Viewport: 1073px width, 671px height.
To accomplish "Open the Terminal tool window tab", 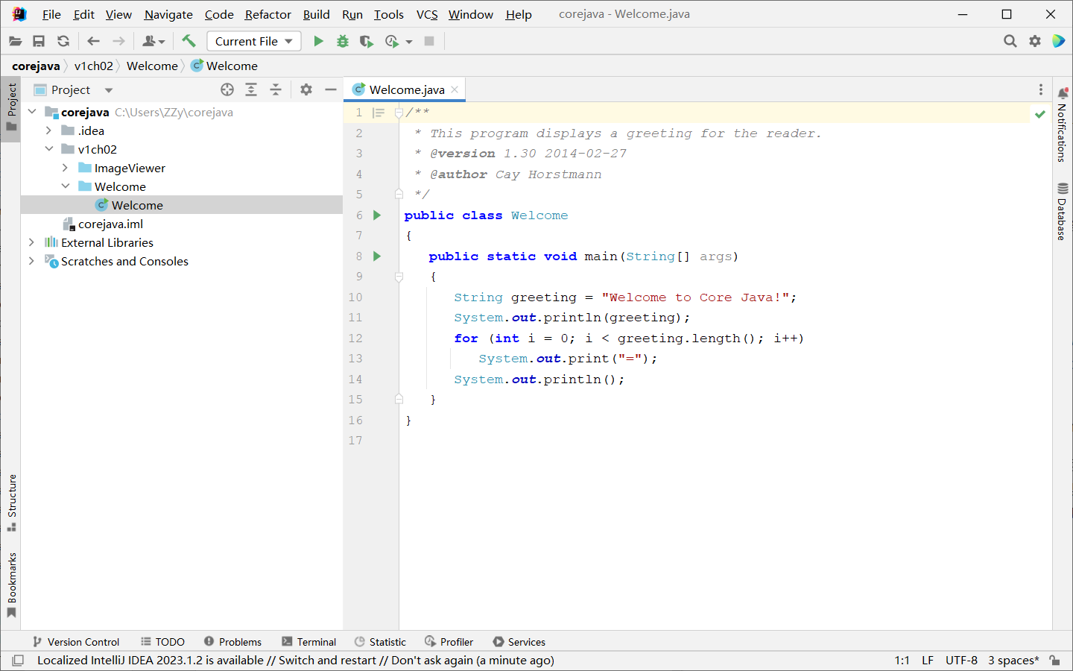I will [x=308, y=641].
